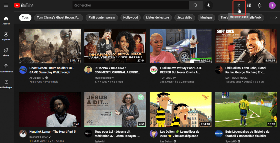The width and height of the screenshot is (280, 143).
Task: Open Ghost Recon Future Soldier thumbnail
Action: click(x=50, y=46)
